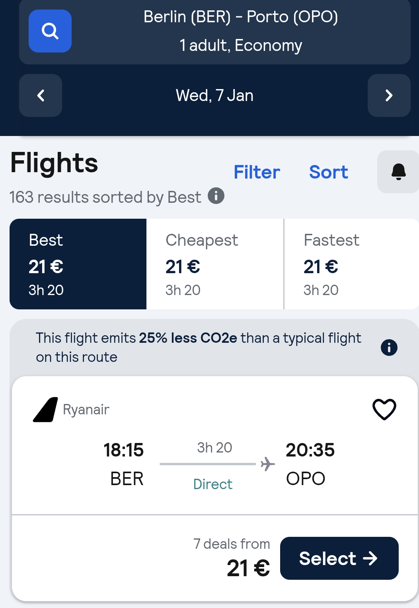Go to next day with right chevron
The height and width of the screenshot is (608, 419).
(389, 95)
